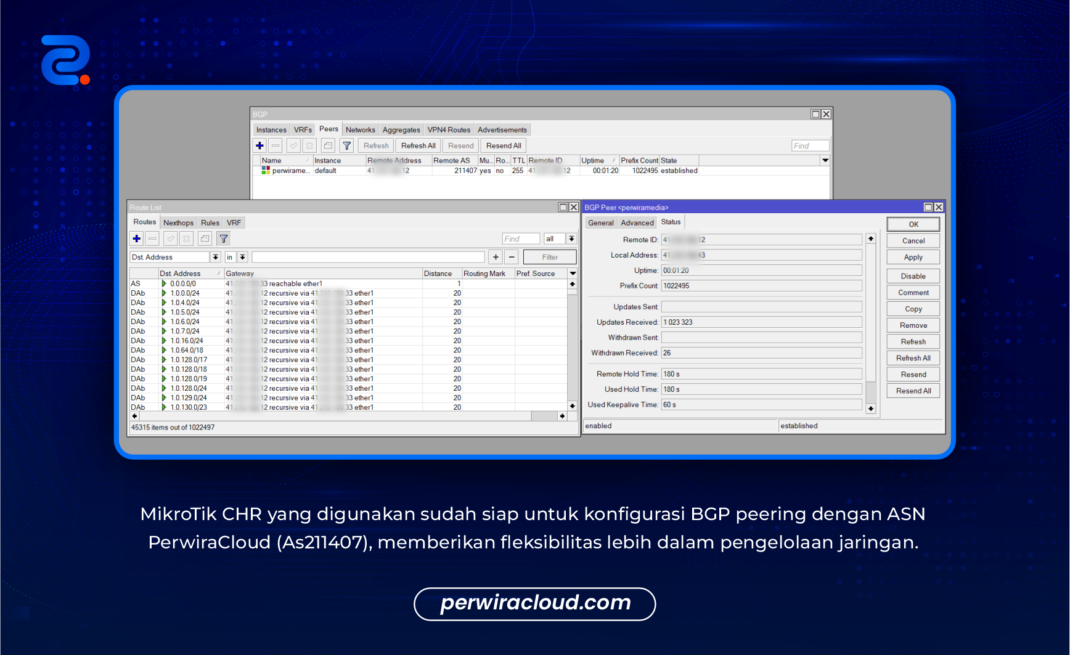Open the 'in' operator dropdown

click(x=242, y=257)
